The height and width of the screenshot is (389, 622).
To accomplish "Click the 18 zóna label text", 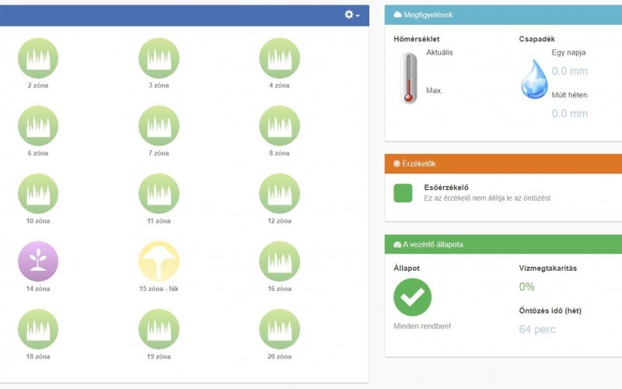I will click(x=38, y=356).
